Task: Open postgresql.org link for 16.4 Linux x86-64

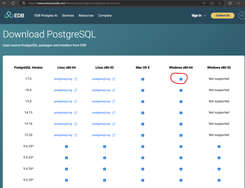Action: [65, 90]
